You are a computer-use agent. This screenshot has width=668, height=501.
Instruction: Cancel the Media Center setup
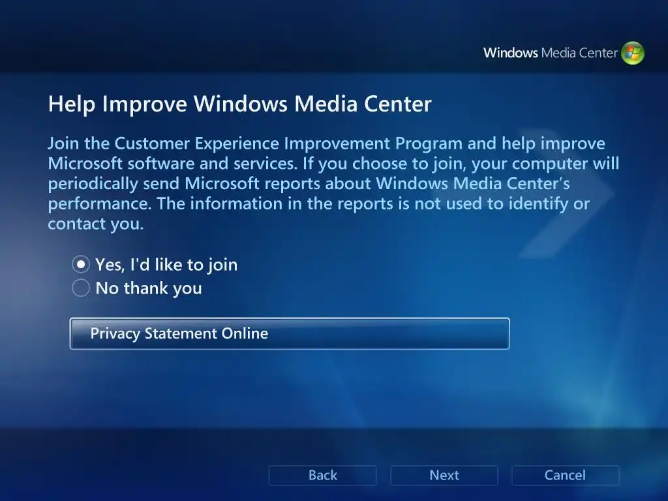pos(565,475)
